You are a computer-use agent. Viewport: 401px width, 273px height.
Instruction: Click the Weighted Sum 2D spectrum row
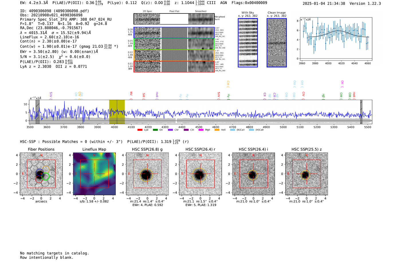click(174, 19)
